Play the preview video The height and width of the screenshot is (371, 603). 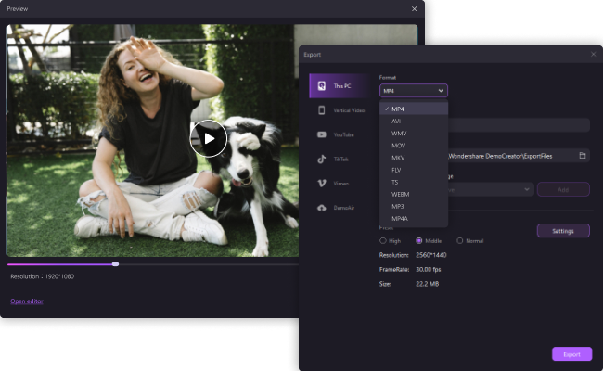coord(209,138)
